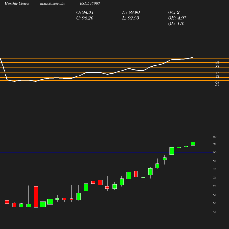Image resolution: width=229 pixels, height=229 pixels.
Task: Click the 'OC: 2' reading
Action: click(x=174, y=12)
